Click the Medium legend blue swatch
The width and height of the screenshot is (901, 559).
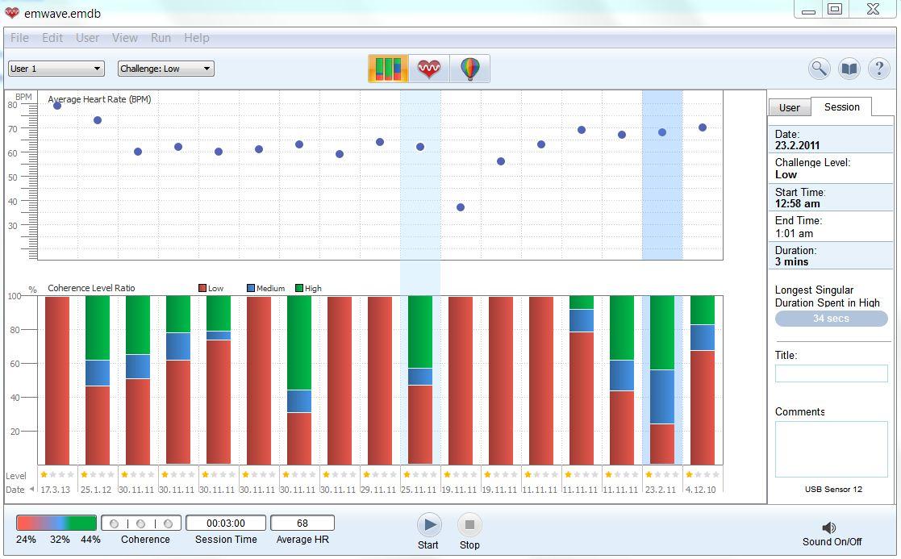251,289
